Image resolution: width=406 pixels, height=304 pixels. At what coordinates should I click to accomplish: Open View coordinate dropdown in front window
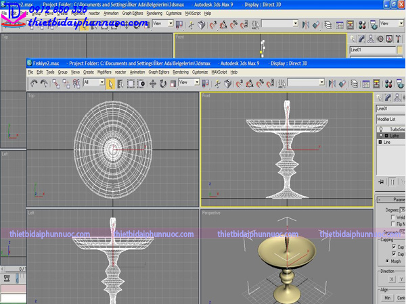click(x=197, y=82)
